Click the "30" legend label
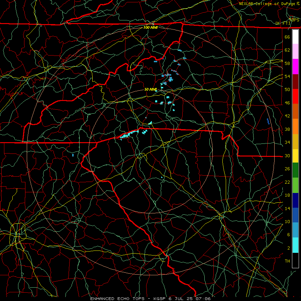The width and height of the screenshot is (301, 301). point(287,156)
